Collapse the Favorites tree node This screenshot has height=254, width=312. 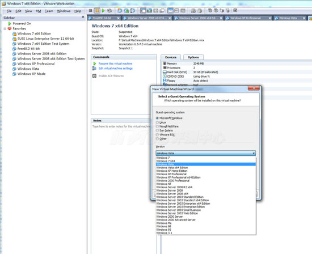(x=5, y=29)
